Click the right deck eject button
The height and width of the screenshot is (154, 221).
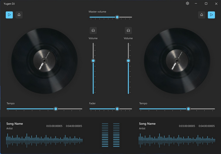[x=202, y=15]
